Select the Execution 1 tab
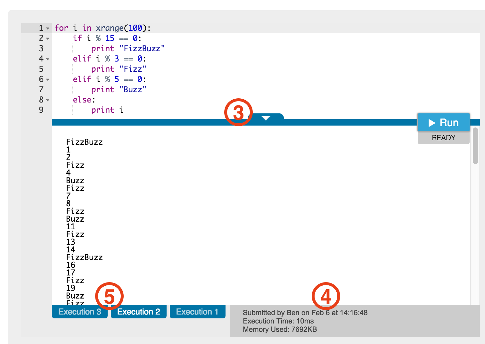This screenshot has width=485, height=344. pos(197,312)
